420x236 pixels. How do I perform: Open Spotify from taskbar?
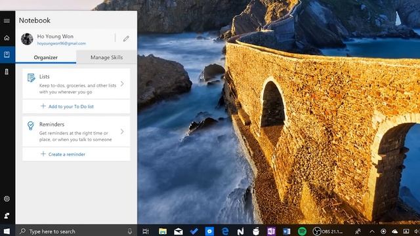pyautogui.click(x=302, y=231)
